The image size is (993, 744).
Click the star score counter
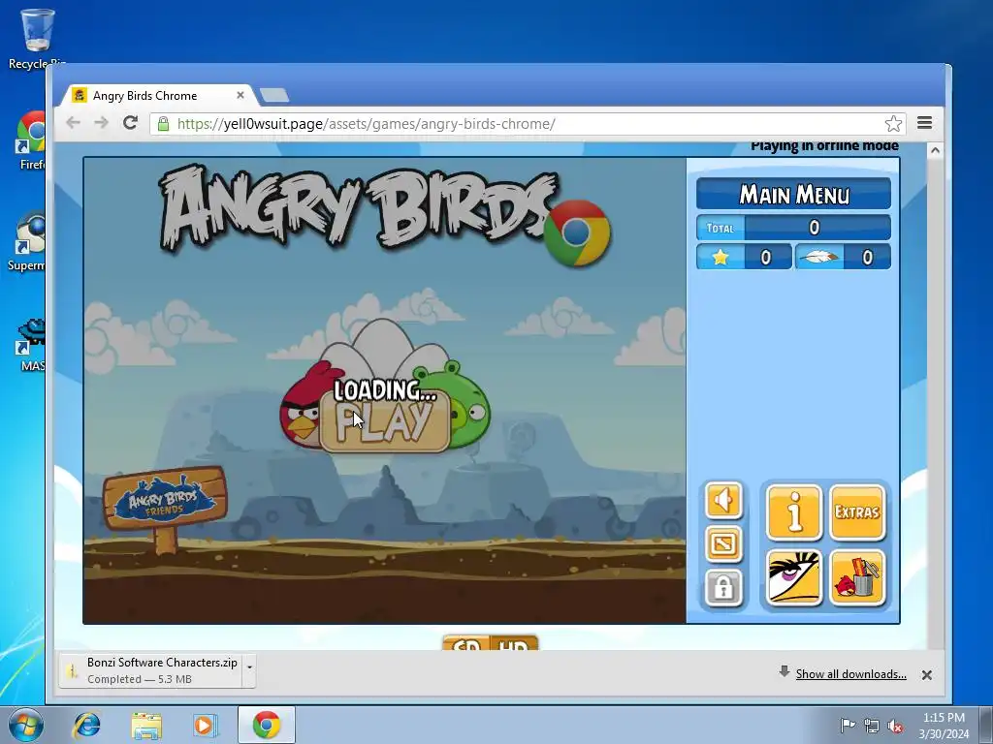[x=744, y=257]
